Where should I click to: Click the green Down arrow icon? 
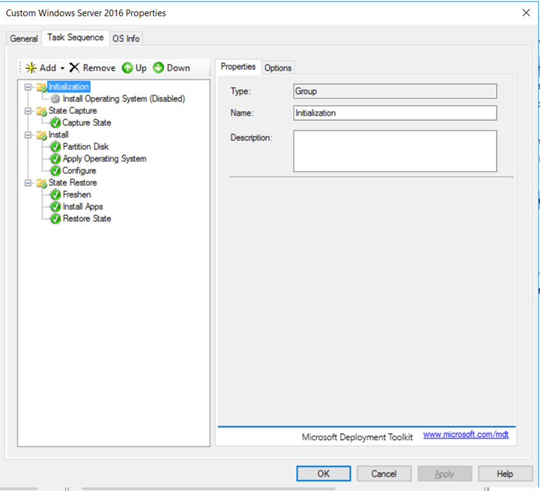pos(158,68)
